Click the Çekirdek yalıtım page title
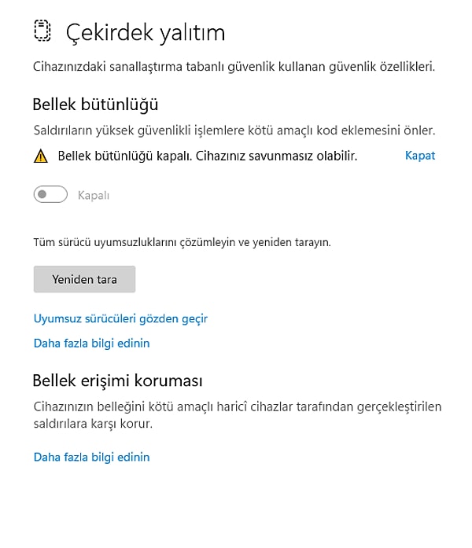The height and width of the screenshot is (548, 472). pyautogui.click(x=146, y=33)
